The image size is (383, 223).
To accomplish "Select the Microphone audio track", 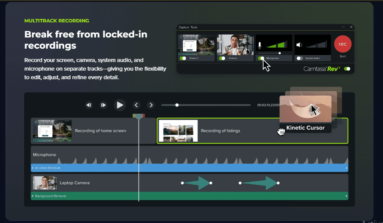I will tap(189, 155).
